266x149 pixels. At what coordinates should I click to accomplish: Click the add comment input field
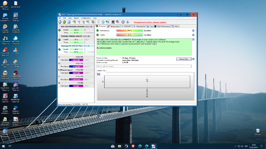coord(144,66)
